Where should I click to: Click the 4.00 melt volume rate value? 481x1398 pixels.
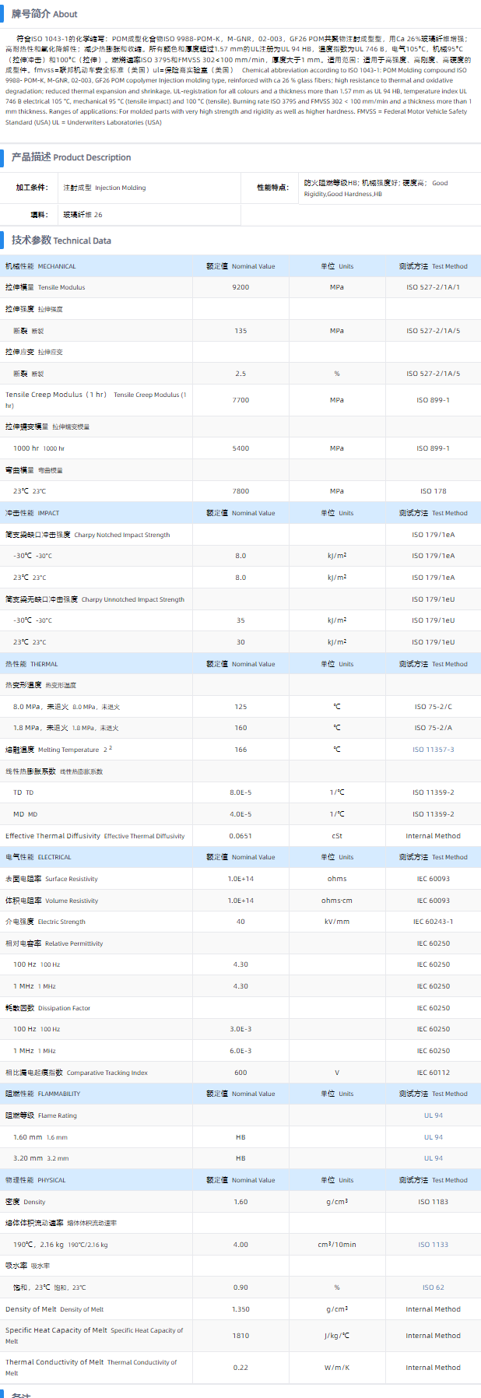(240, 1245)
